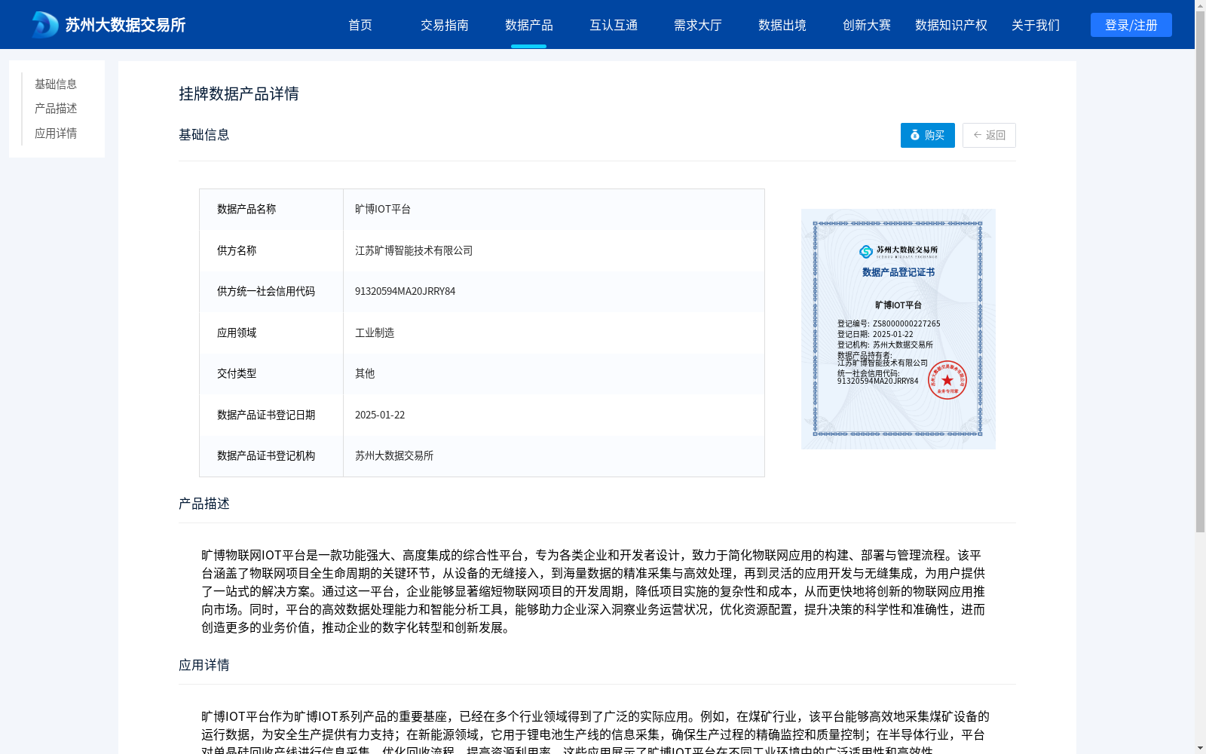The width and height of the screenshot is (1206, 754).
Task: Select registration date 2025-01-22 table cell
Action: 554,415
